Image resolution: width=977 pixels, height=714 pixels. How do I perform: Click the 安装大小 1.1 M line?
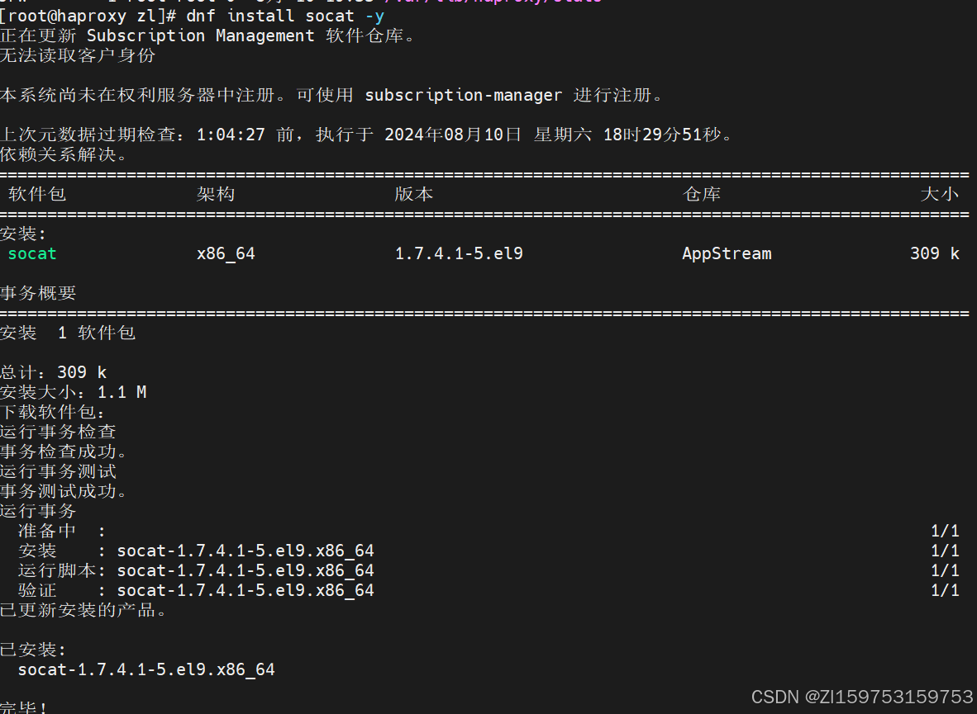[x=74, y=392]
